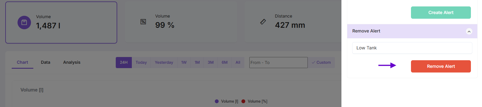Viewport: 482px width, 107px height.
Task: Select the 24H time range
Action: (124, 63)
